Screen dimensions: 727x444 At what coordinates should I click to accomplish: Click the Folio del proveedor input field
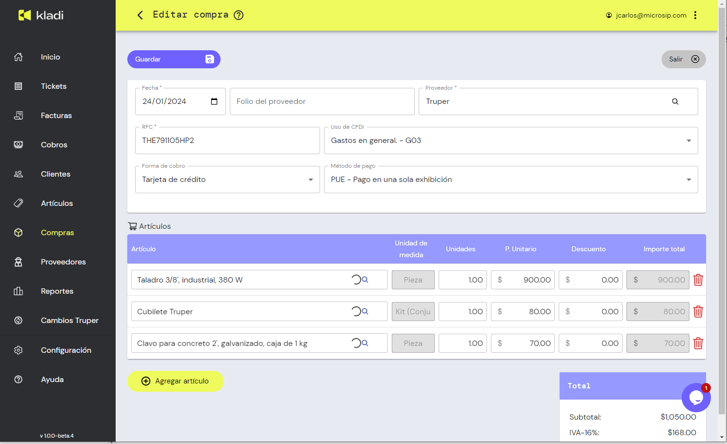click(x=322, y=101)
